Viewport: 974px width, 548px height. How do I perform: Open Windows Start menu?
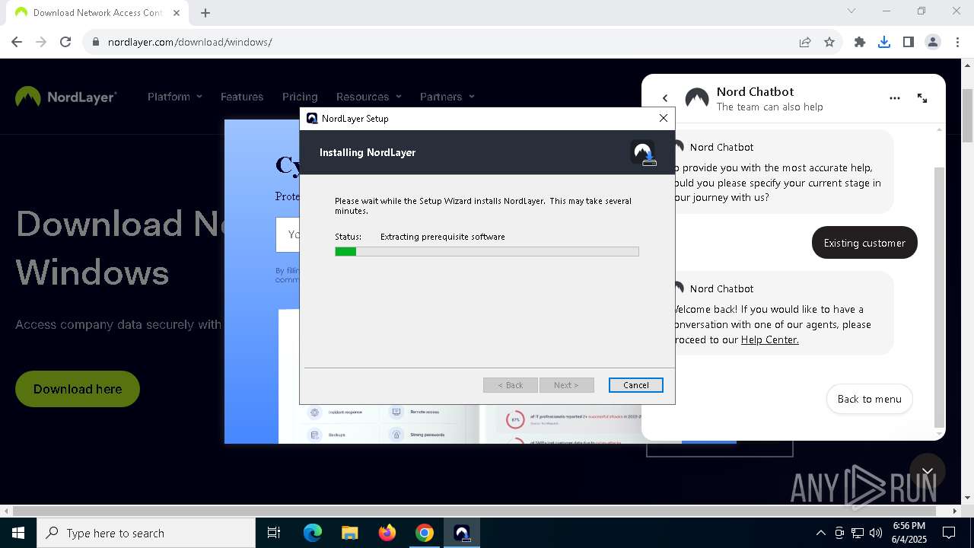(18, 533)
